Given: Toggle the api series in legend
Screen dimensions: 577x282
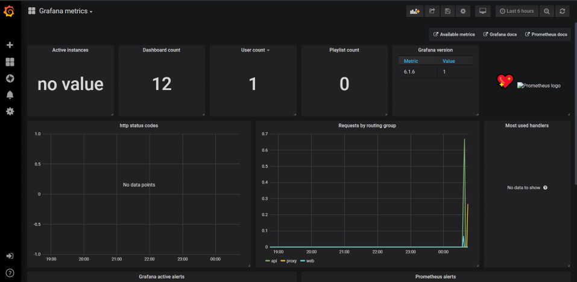Looking at the screenshot, I should [x=273, y=261].
